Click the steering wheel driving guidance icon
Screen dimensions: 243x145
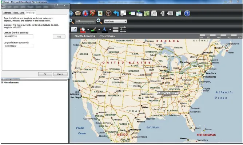108,13
